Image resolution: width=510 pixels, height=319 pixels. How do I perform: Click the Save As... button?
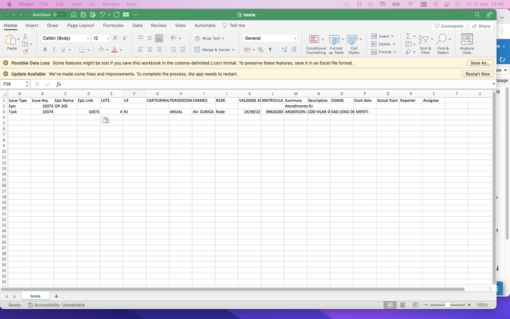pos(480,63)
